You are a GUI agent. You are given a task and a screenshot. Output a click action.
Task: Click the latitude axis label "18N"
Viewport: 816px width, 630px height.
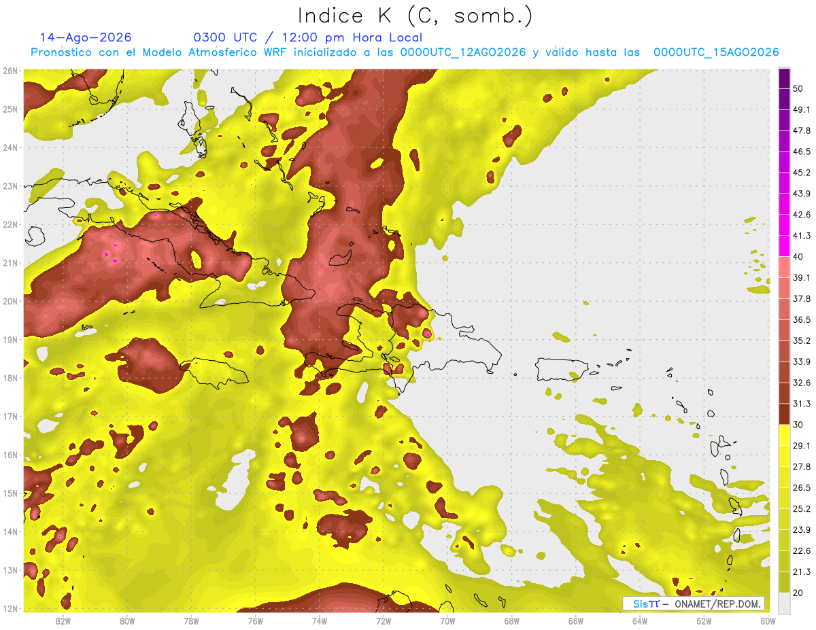tap(10, 378)
